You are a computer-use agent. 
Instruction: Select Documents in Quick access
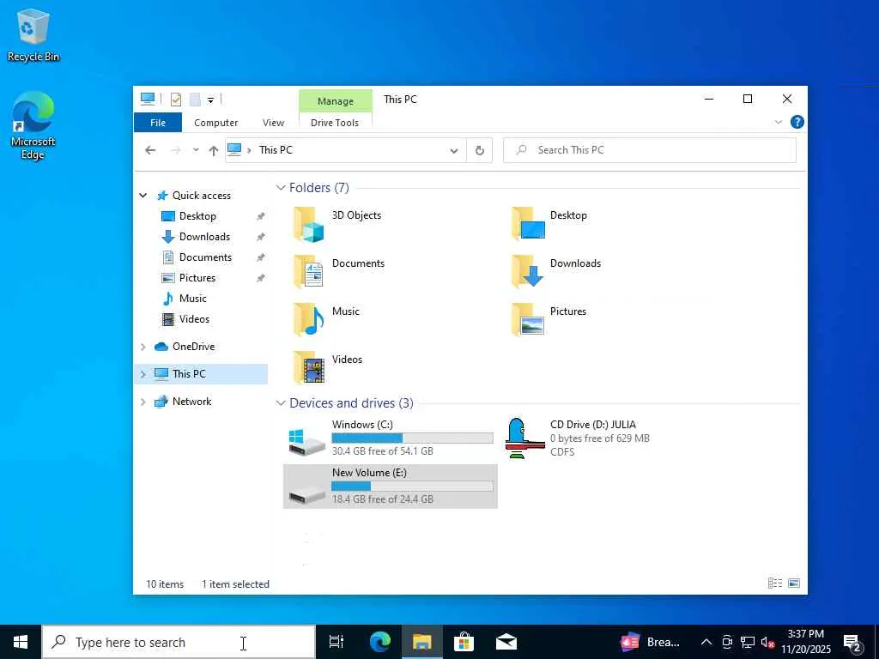coord(205,257)
